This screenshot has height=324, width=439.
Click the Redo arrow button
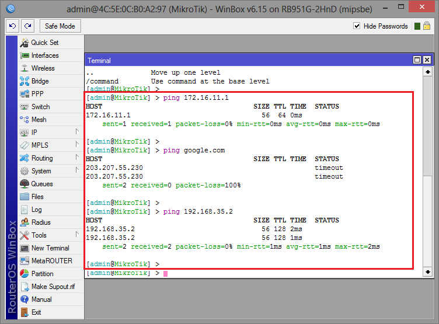click(27, 26)
